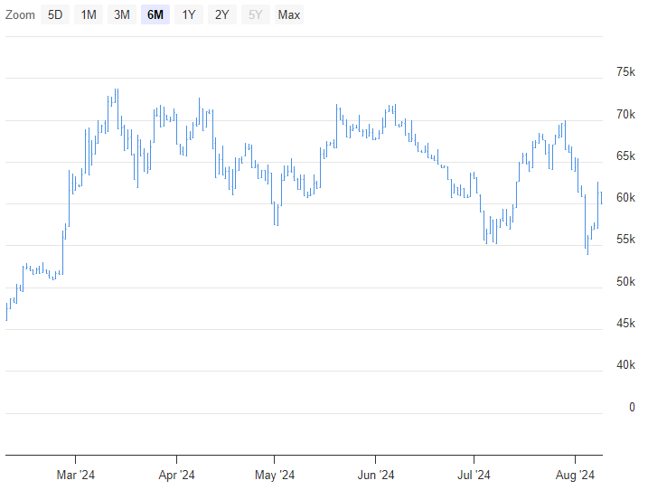
Task: Click the active 6M zoom button
Action: tap(155, 14)
